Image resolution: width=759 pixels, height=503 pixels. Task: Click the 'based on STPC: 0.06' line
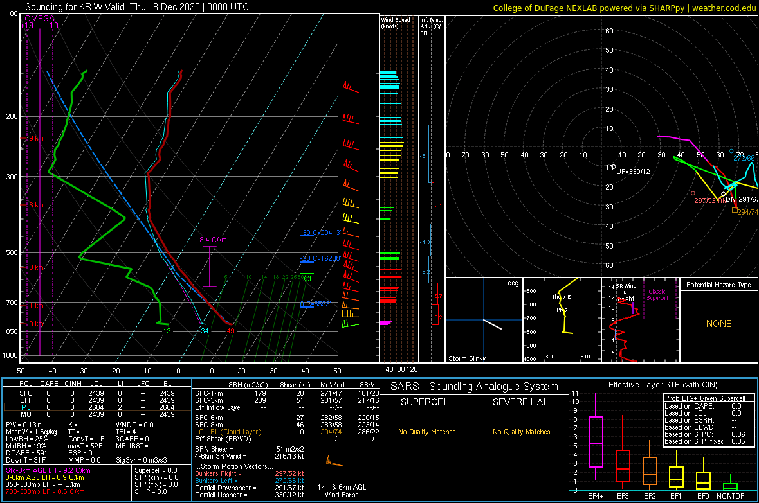(x=705, y=434)
